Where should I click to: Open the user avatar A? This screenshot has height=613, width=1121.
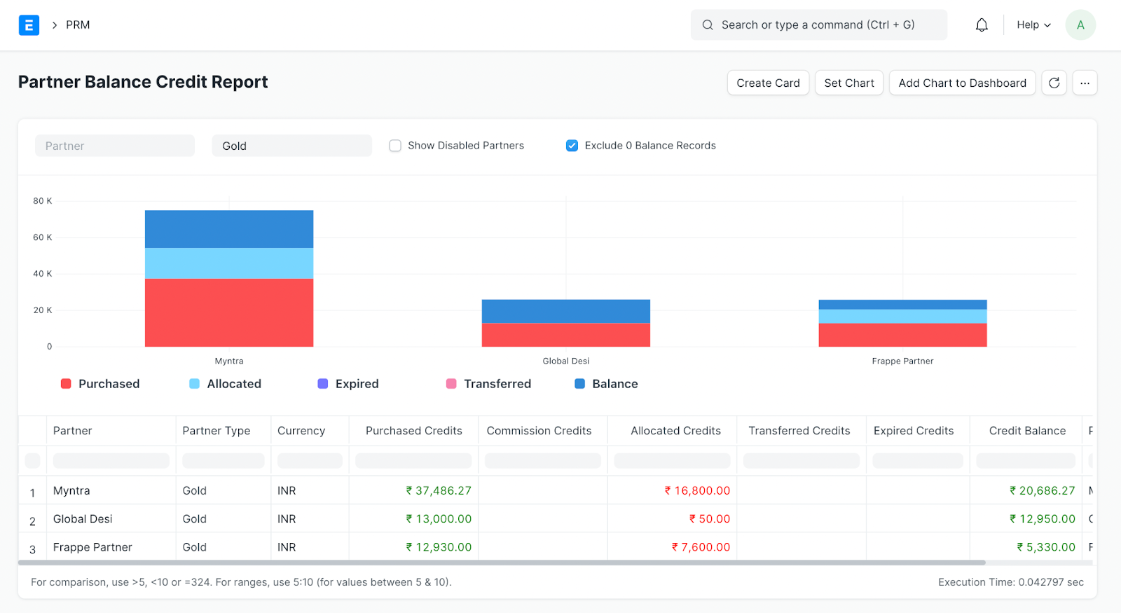pos(1080,25)
